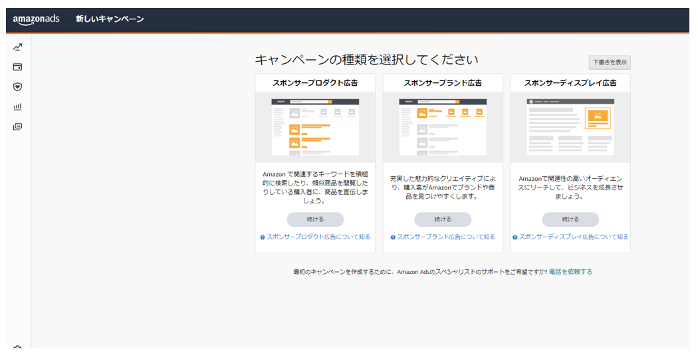Click 続ける under スポンサーブランド広告

point(443,219)
